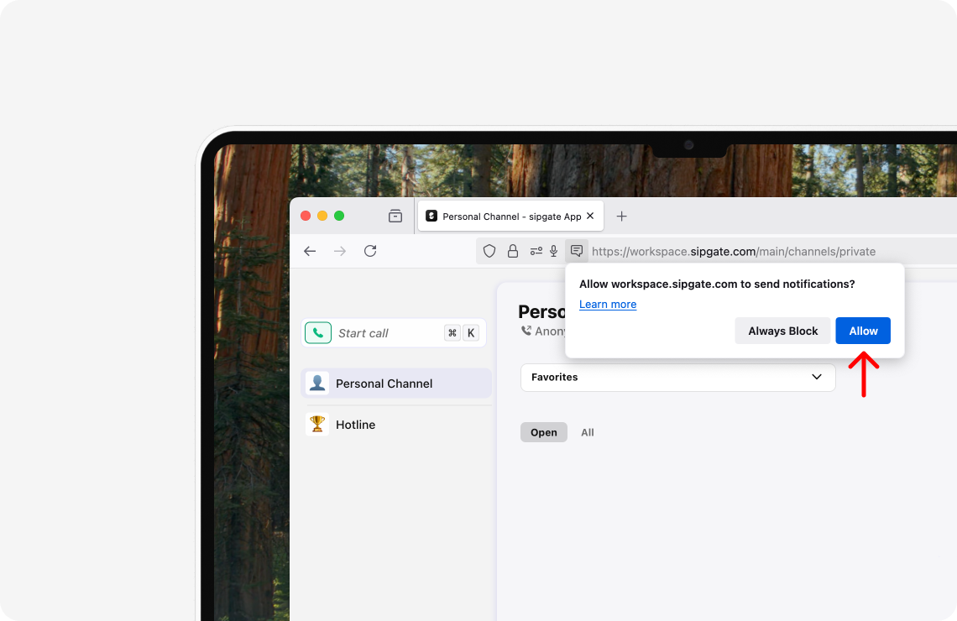Click the Always Block button
Viewport: 957px width, 621px height.
coord(782,331)
